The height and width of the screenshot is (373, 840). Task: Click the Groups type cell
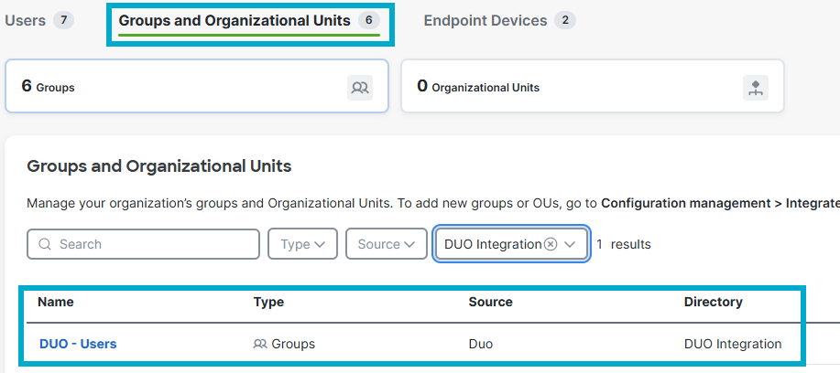click(x=284, y=344)
